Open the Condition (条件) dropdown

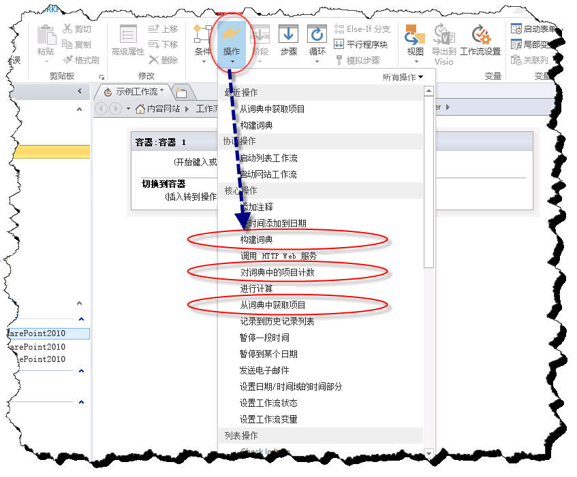point(202,44)
